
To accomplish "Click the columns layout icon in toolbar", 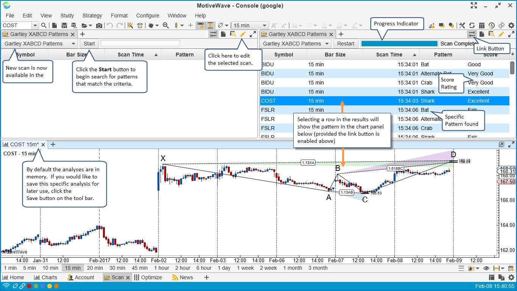I will (x=481, y=25).
